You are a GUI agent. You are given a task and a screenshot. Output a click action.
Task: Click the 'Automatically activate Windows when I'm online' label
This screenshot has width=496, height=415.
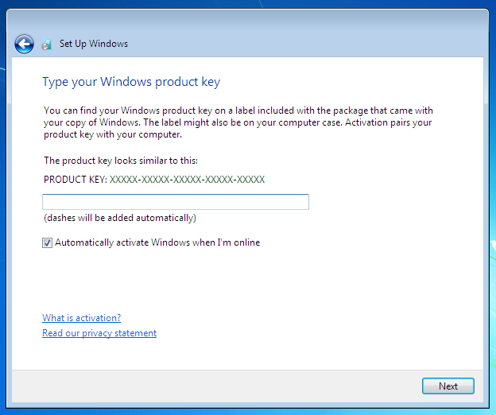[157, 242]
